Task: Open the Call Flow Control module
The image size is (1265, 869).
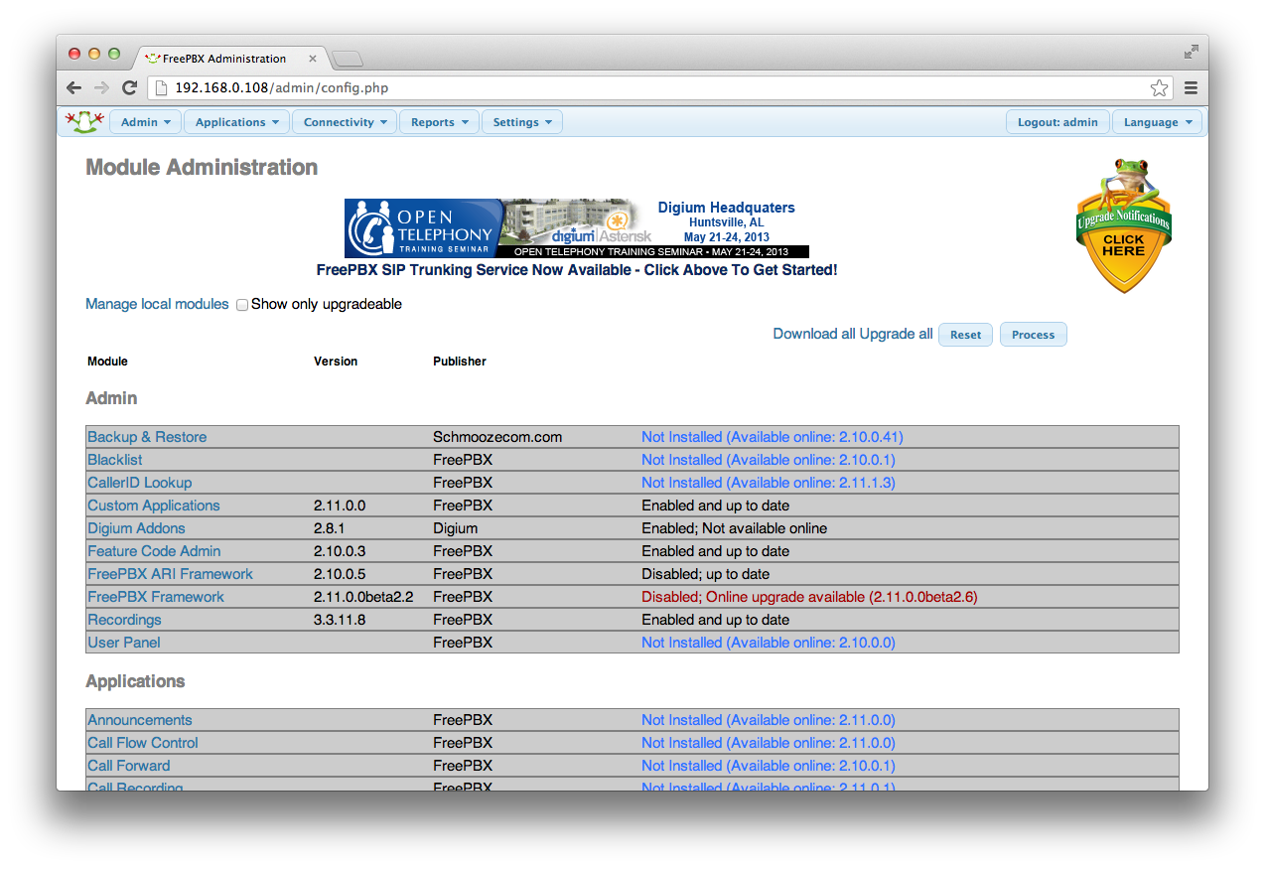Action: coord(143,743)
